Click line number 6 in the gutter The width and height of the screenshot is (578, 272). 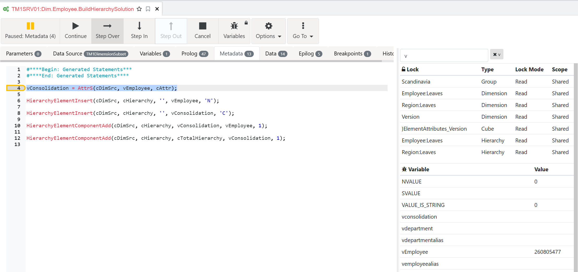coord(19,100)
